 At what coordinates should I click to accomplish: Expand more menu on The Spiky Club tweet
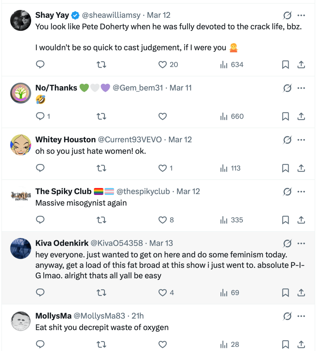[301, 192]
